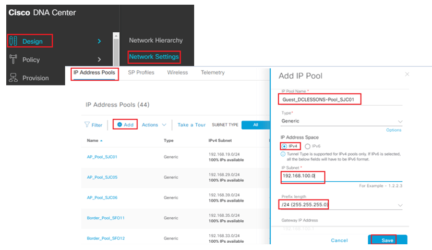The height and width of the screenshot is (250, 432).
Task: Click the info icon near Tunnel Type note
Action: click(x=283, y=154)
